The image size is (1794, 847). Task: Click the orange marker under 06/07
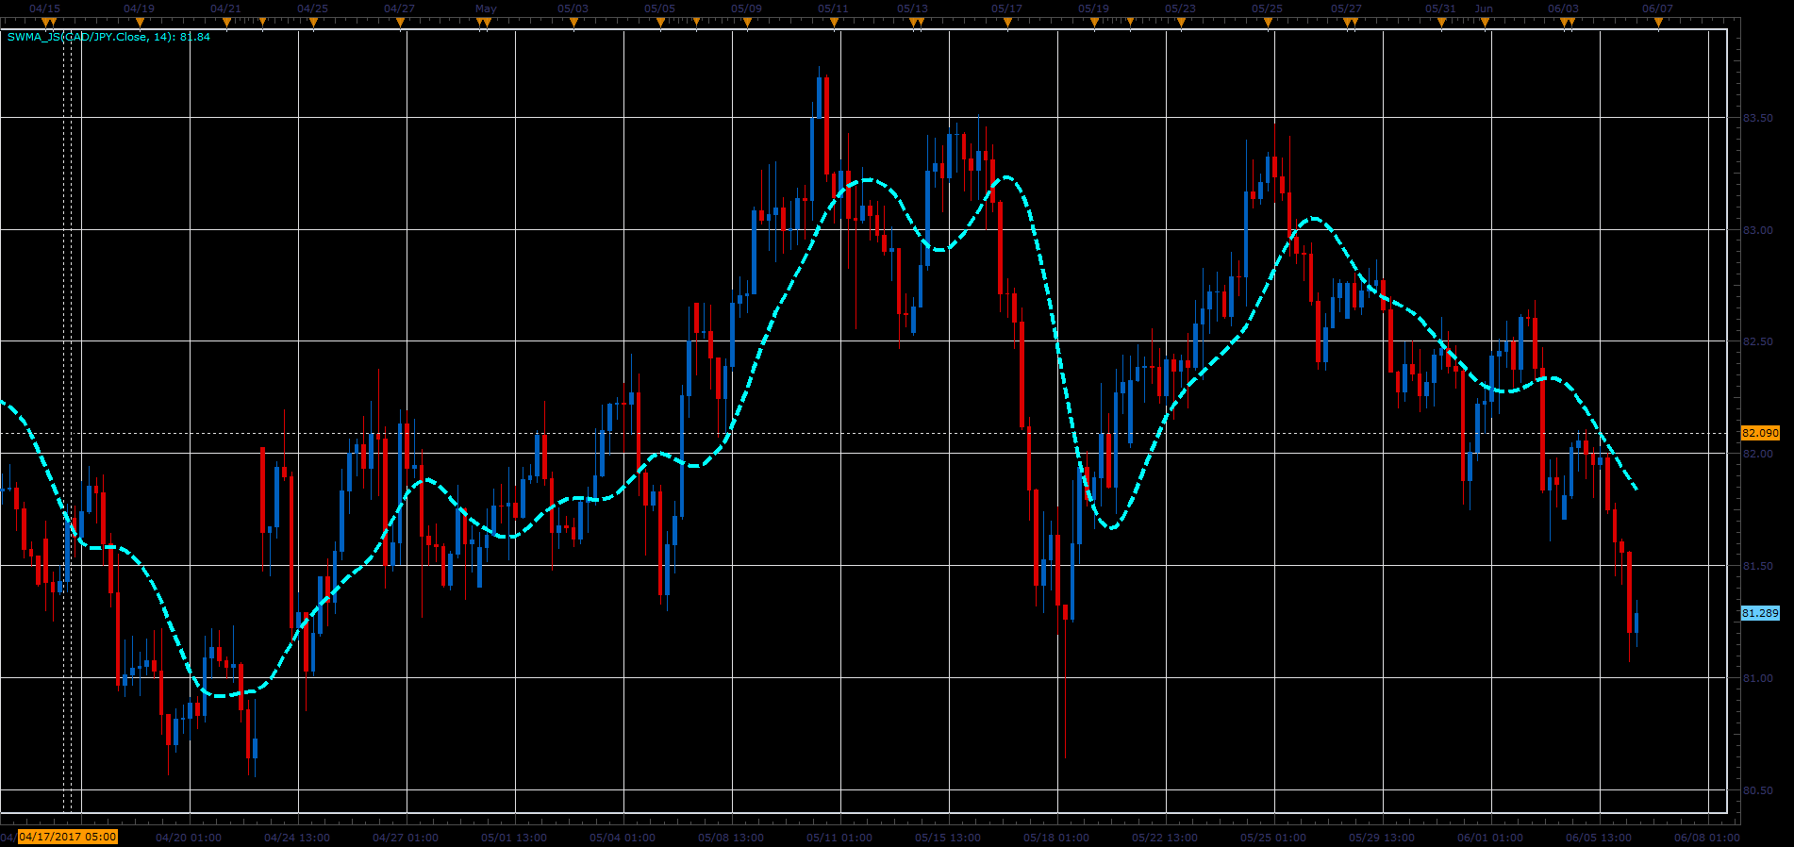pyautogui.click(x=1658, y=23)
